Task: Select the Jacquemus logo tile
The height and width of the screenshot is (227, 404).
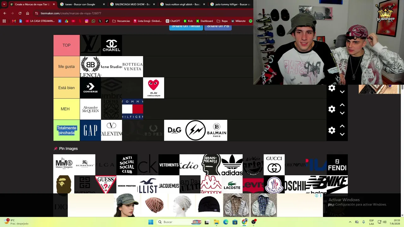Action: pyautogui.click(x=169, y=184)
